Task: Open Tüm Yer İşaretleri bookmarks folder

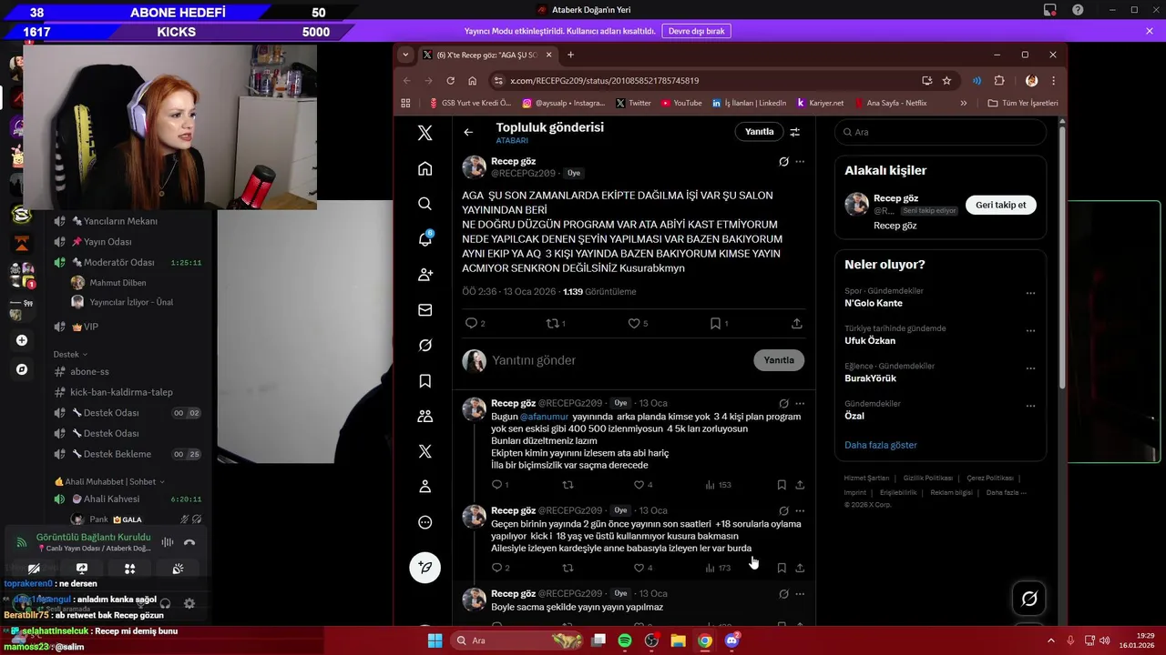Action: coord(1023,103)
